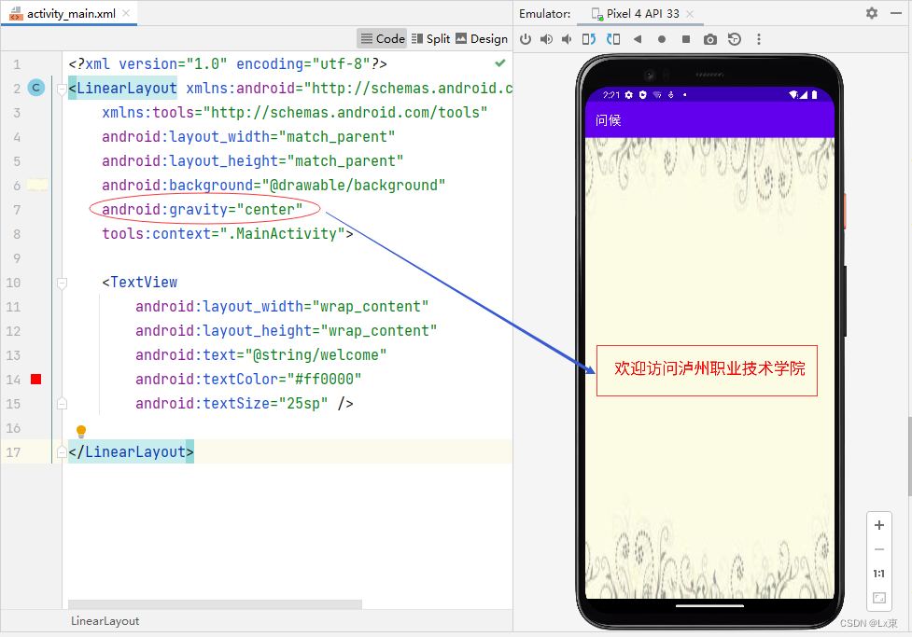
Task: Switch editor to Design view
Action: [481, 38]
